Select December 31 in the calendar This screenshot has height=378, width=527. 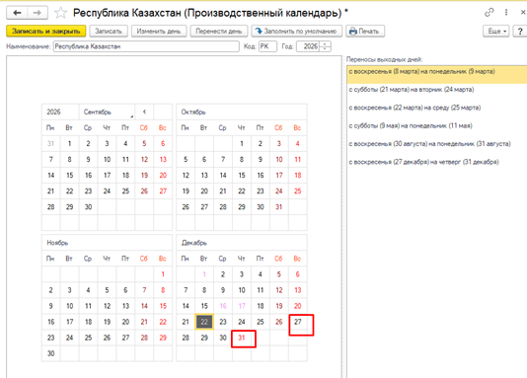point(242,338)
